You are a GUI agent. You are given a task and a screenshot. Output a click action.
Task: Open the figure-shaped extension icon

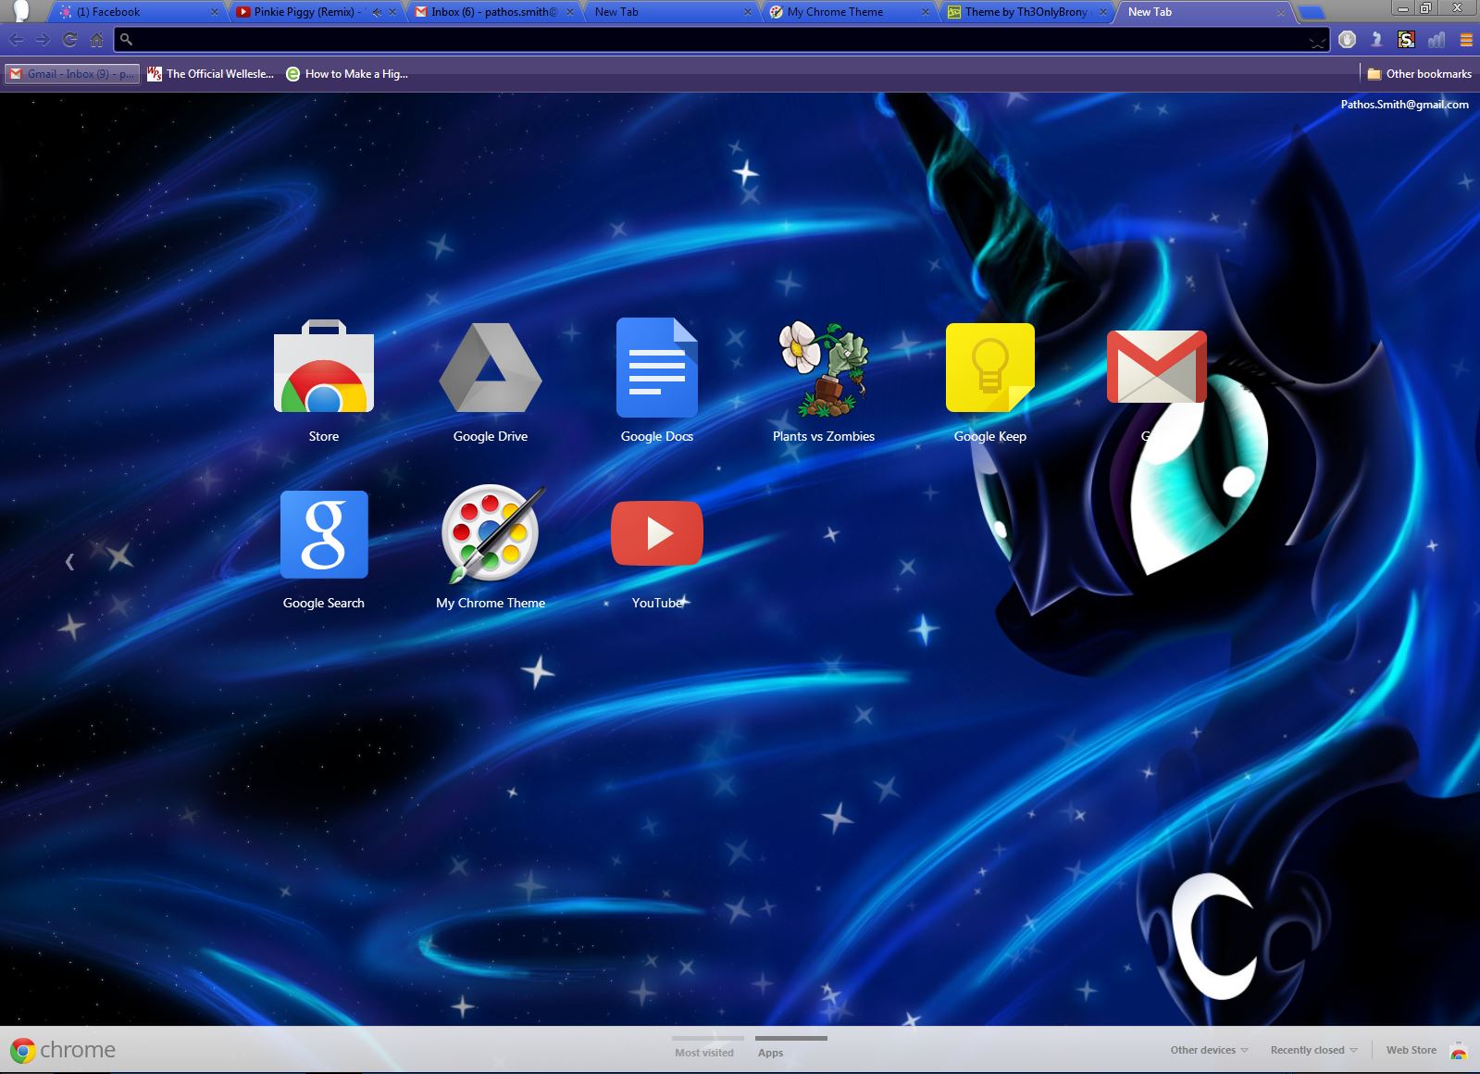click(1376, 40)
